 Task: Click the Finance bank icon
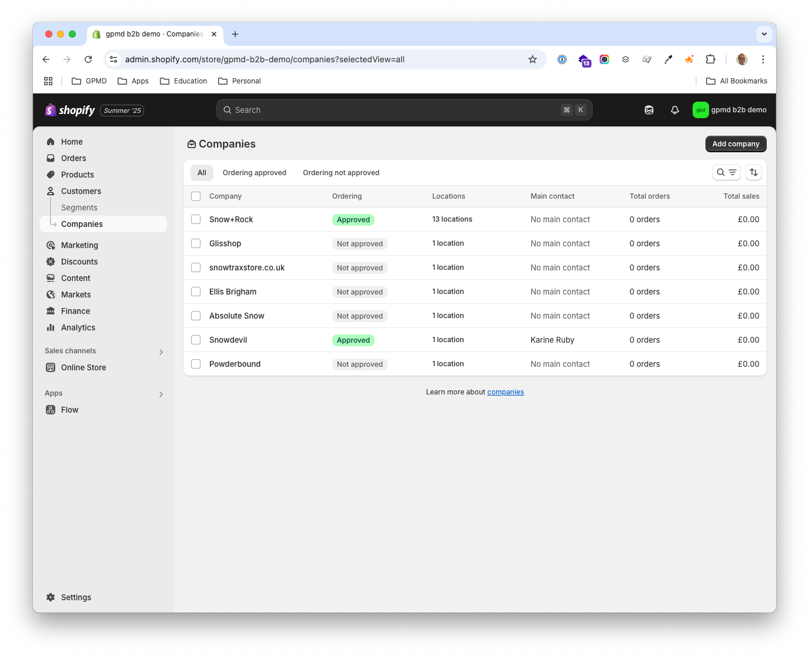(x=51, y=311)
